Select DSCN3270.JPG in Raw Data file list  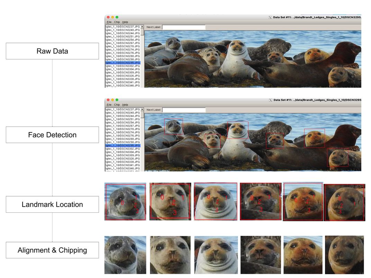(x=123, y=46)
